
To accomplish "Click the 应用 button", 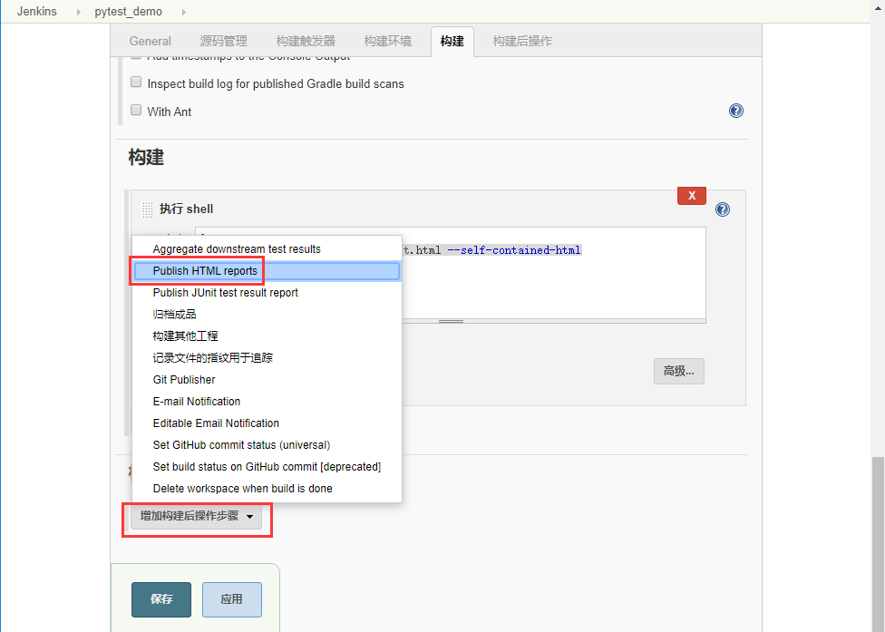I will tap(232, 599).
